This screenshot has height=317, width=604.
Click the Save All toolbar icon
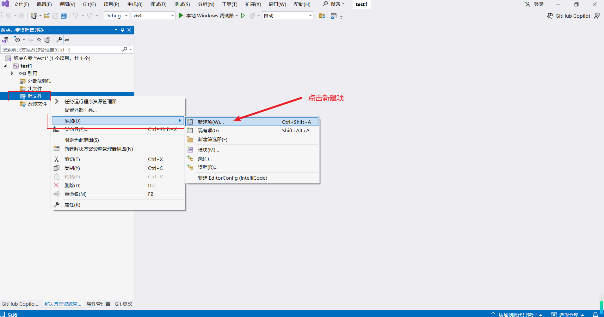click(x=64, y=16)
